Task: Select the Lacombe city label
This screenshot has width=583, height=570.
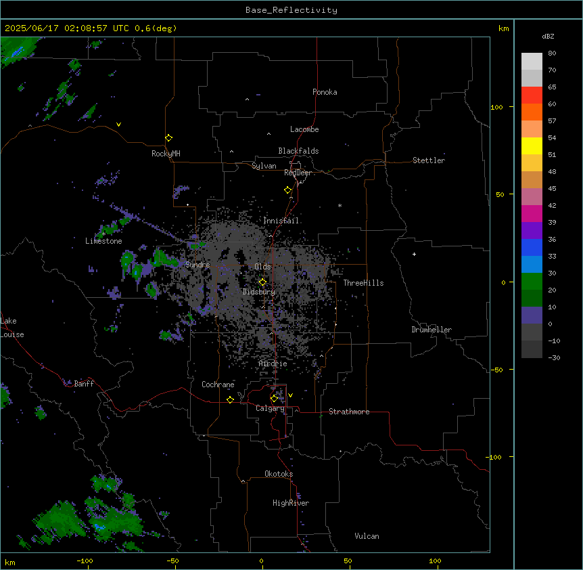Action: (304, 129)
